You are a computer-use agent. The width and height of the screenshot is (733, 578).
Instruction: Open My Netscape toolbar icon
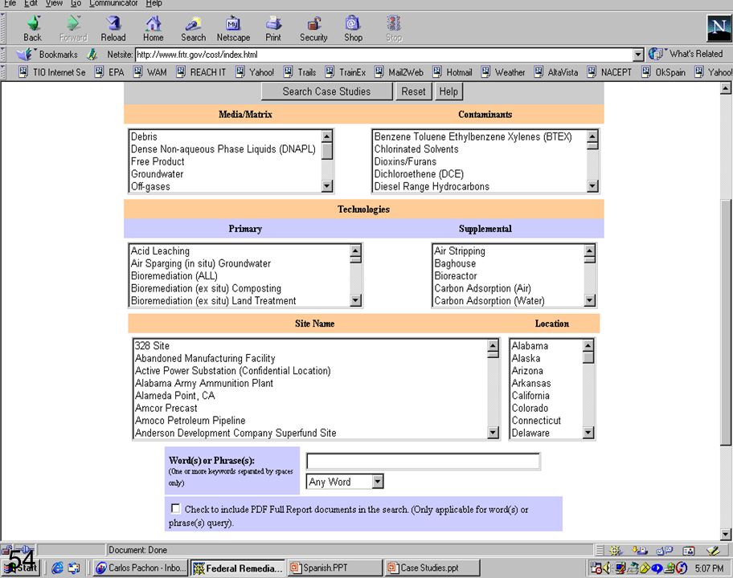click(x=233, y=28)
